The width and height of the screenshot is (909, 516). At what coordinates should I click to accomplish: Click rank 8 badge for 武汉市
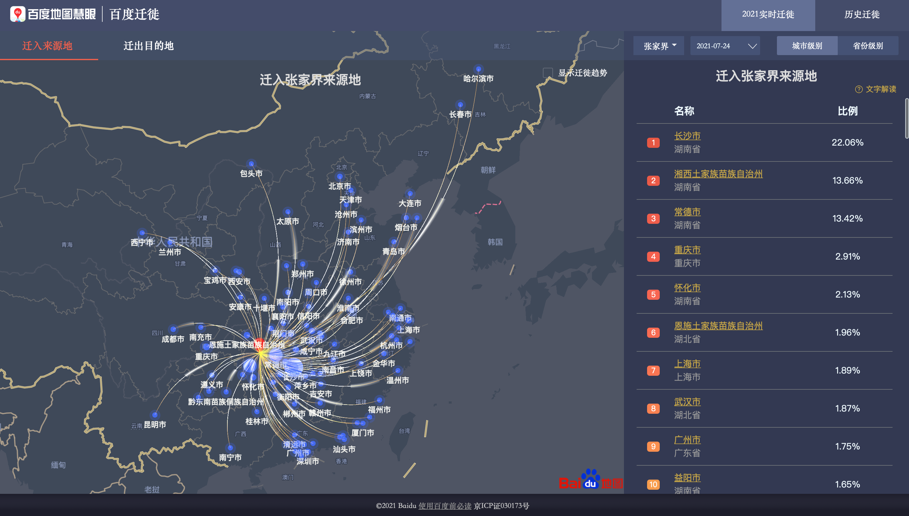click(x=653, y=408)
